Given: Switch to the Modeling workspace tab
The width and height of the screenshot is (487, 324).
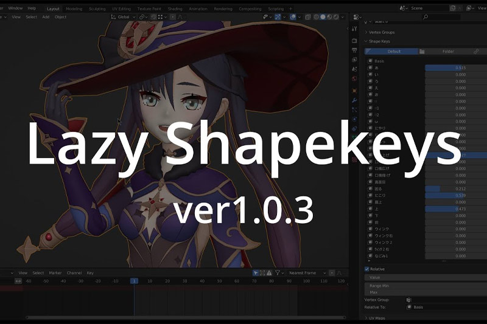Looking at the screenshot, I should click(74, 9).
